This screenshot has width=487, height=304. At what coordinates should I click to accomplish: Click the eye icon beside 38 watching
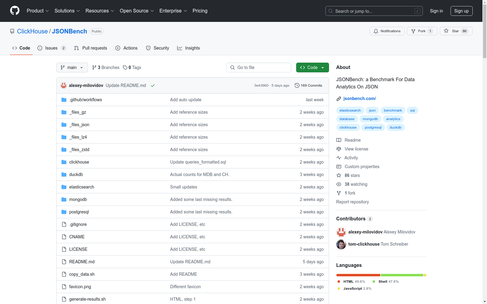click(339, 184)
